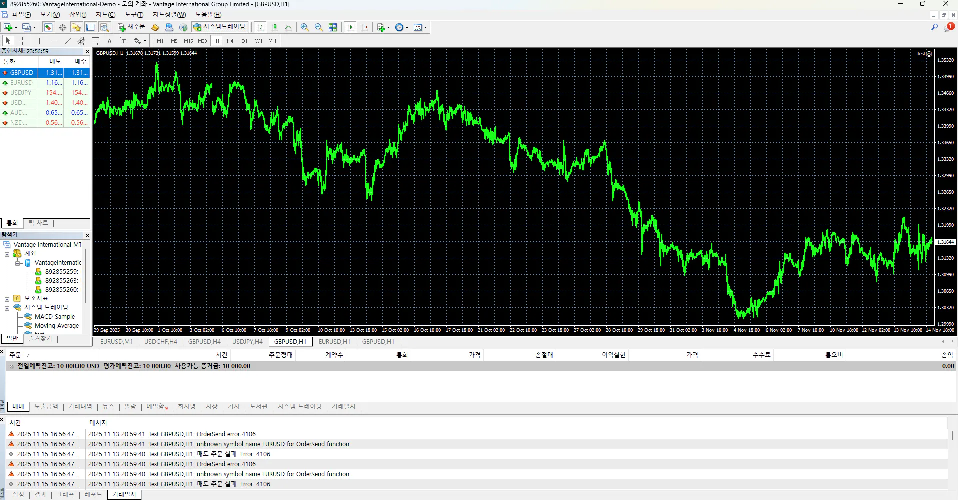Click the 새주문 new order button
Screen dimensions: 958x500
pos(131,27)
